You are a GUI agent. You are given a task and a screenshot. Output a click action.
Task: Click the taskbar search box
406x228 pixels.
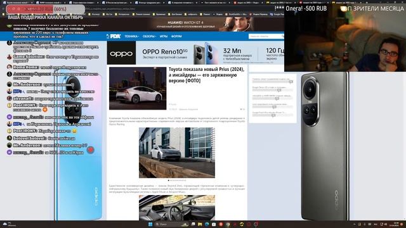pyautogui.click(x=171, y=224)
